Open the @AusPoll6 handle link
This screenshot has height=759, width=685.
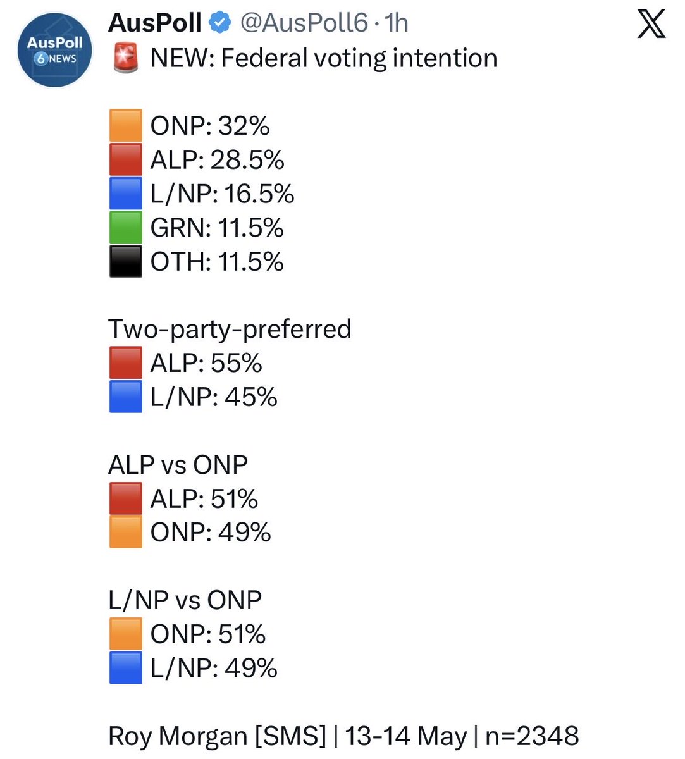[304, 23]
